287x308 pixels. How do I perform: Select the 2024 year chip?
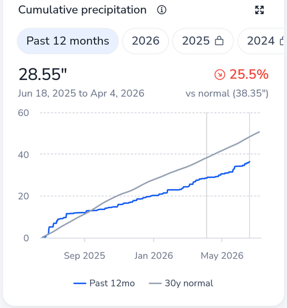pos(261,41)
